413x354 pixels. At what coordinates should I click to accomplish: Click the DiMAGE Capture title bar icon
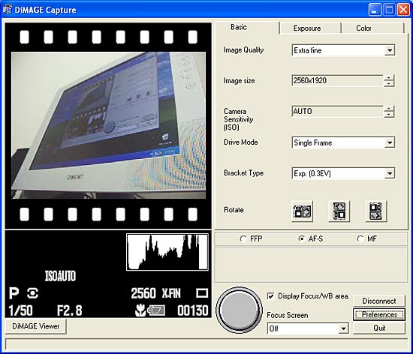click(x=7, y=10)
